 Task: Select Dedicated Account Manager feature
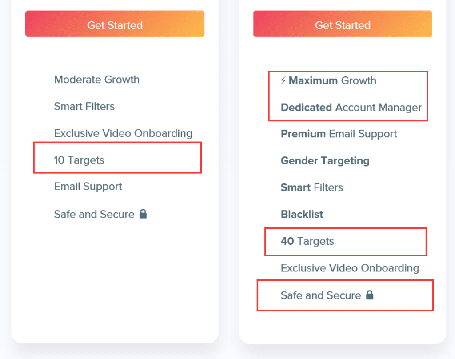pyautogui.click(x=351, y=108)
